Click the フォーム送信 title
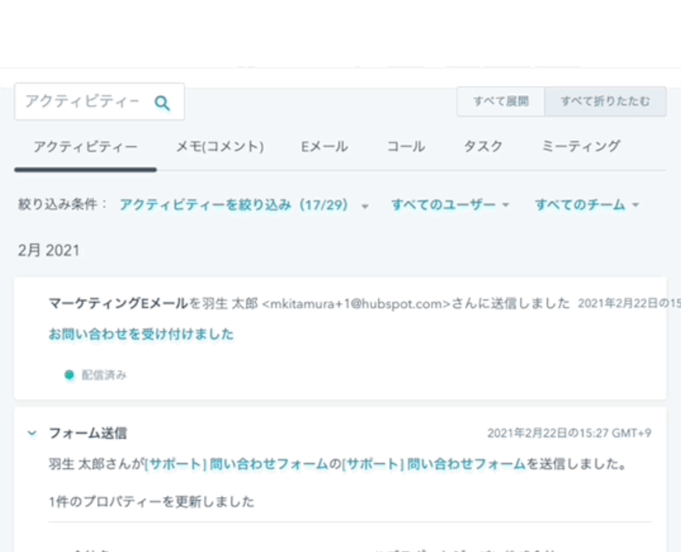 [88, 433]
